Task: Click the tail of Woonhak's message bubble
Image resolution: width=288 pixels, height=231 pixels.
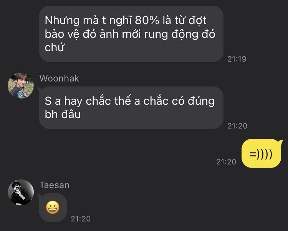Action: (39, 89)
